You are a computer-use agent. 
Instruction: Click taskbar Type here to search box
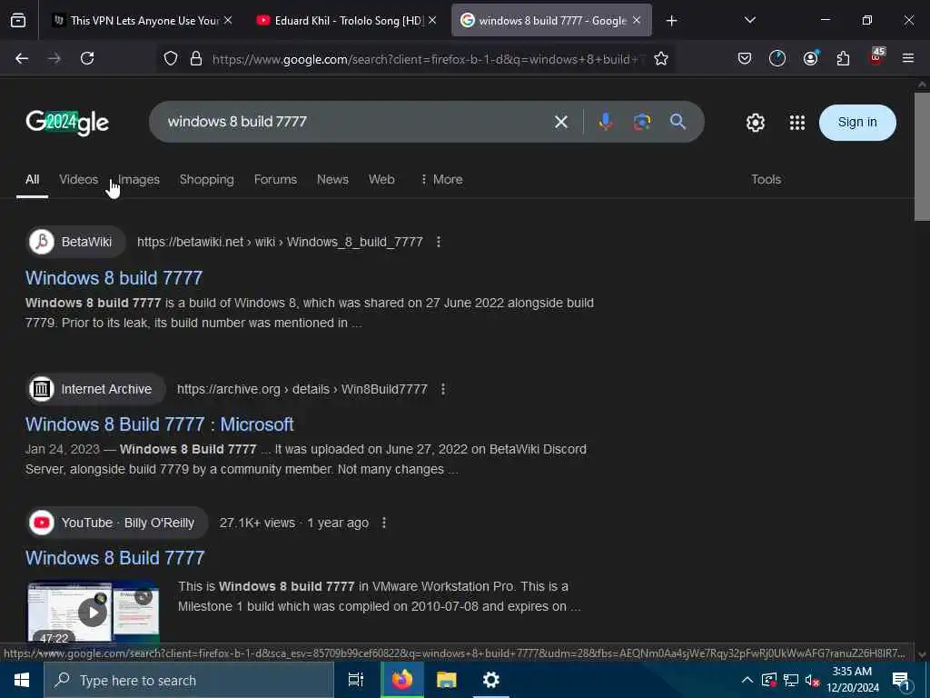point(189,680)
